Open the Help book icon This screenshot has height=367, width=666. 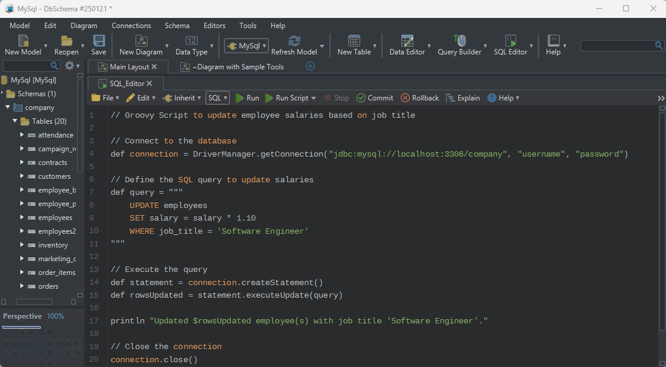pyautogui.click(x=553, y=41)
